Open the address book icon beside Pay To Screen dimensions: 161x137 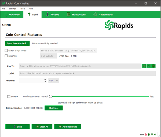point(144,66)
